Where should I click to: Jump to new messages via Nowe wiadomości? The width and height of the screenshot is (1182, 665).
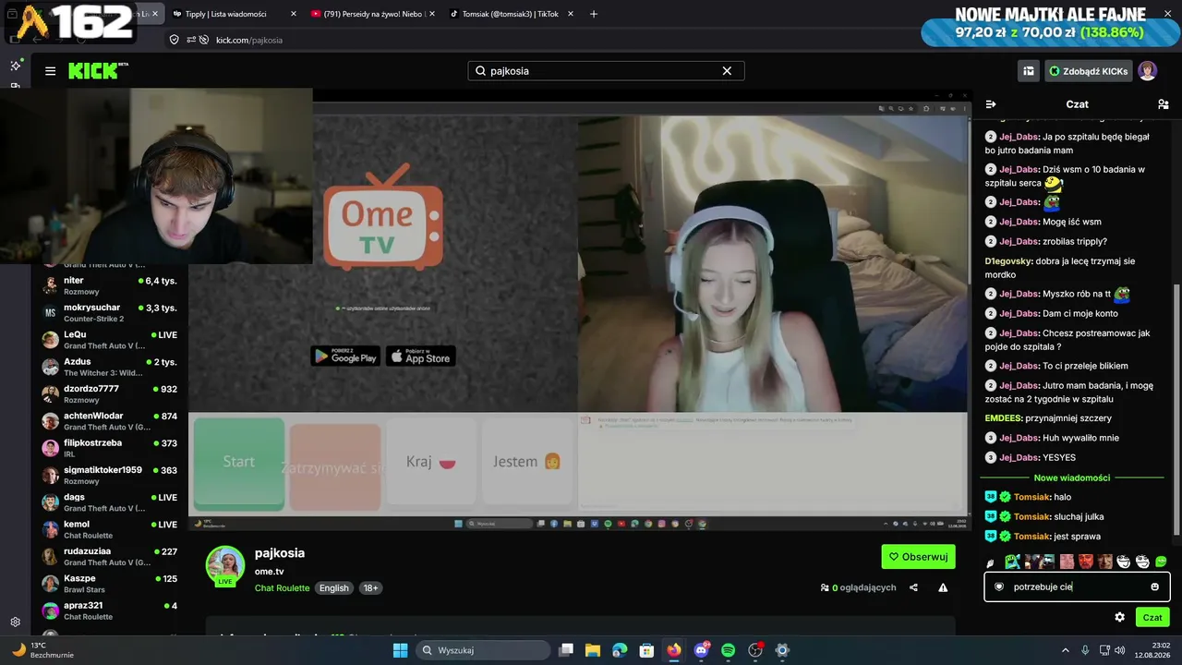click(x=1072, y=478)
